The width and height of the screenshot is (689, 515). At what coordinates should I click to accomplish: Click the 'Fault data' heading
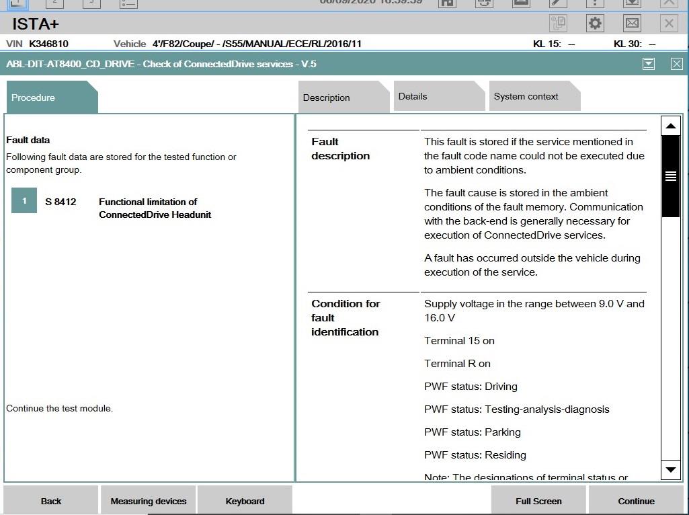coord(28,140)
